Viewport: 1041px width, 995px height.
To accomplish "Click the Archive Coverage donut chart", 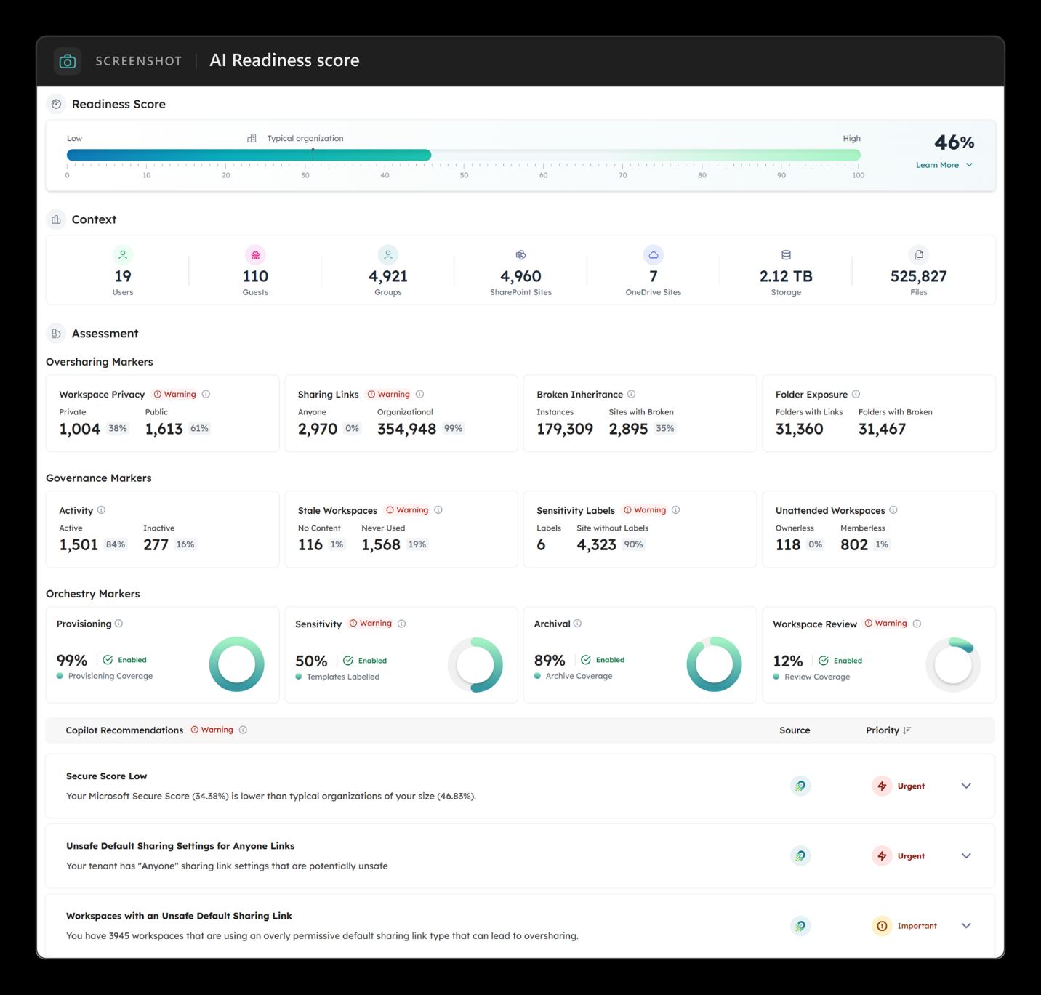I will tap(714, 664).
